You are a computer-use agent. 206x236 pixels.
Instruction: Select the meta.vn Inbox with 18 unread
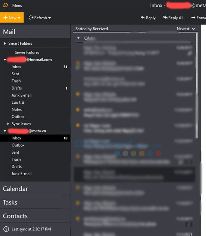pyautogui.click(x=35, y=138)
